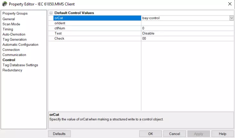235x138 pixels.
Task: Select the bay-control value field
Action: click(185, 18)
